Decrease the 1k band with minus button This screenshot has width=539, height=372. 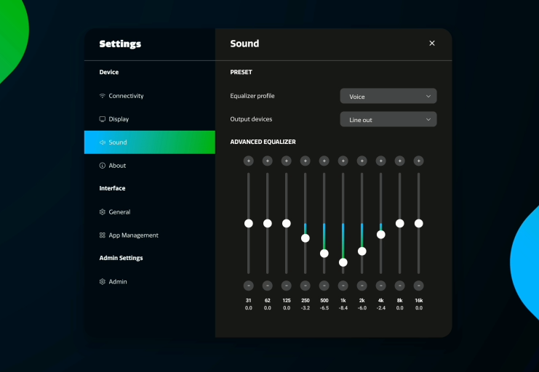point(343,286)
